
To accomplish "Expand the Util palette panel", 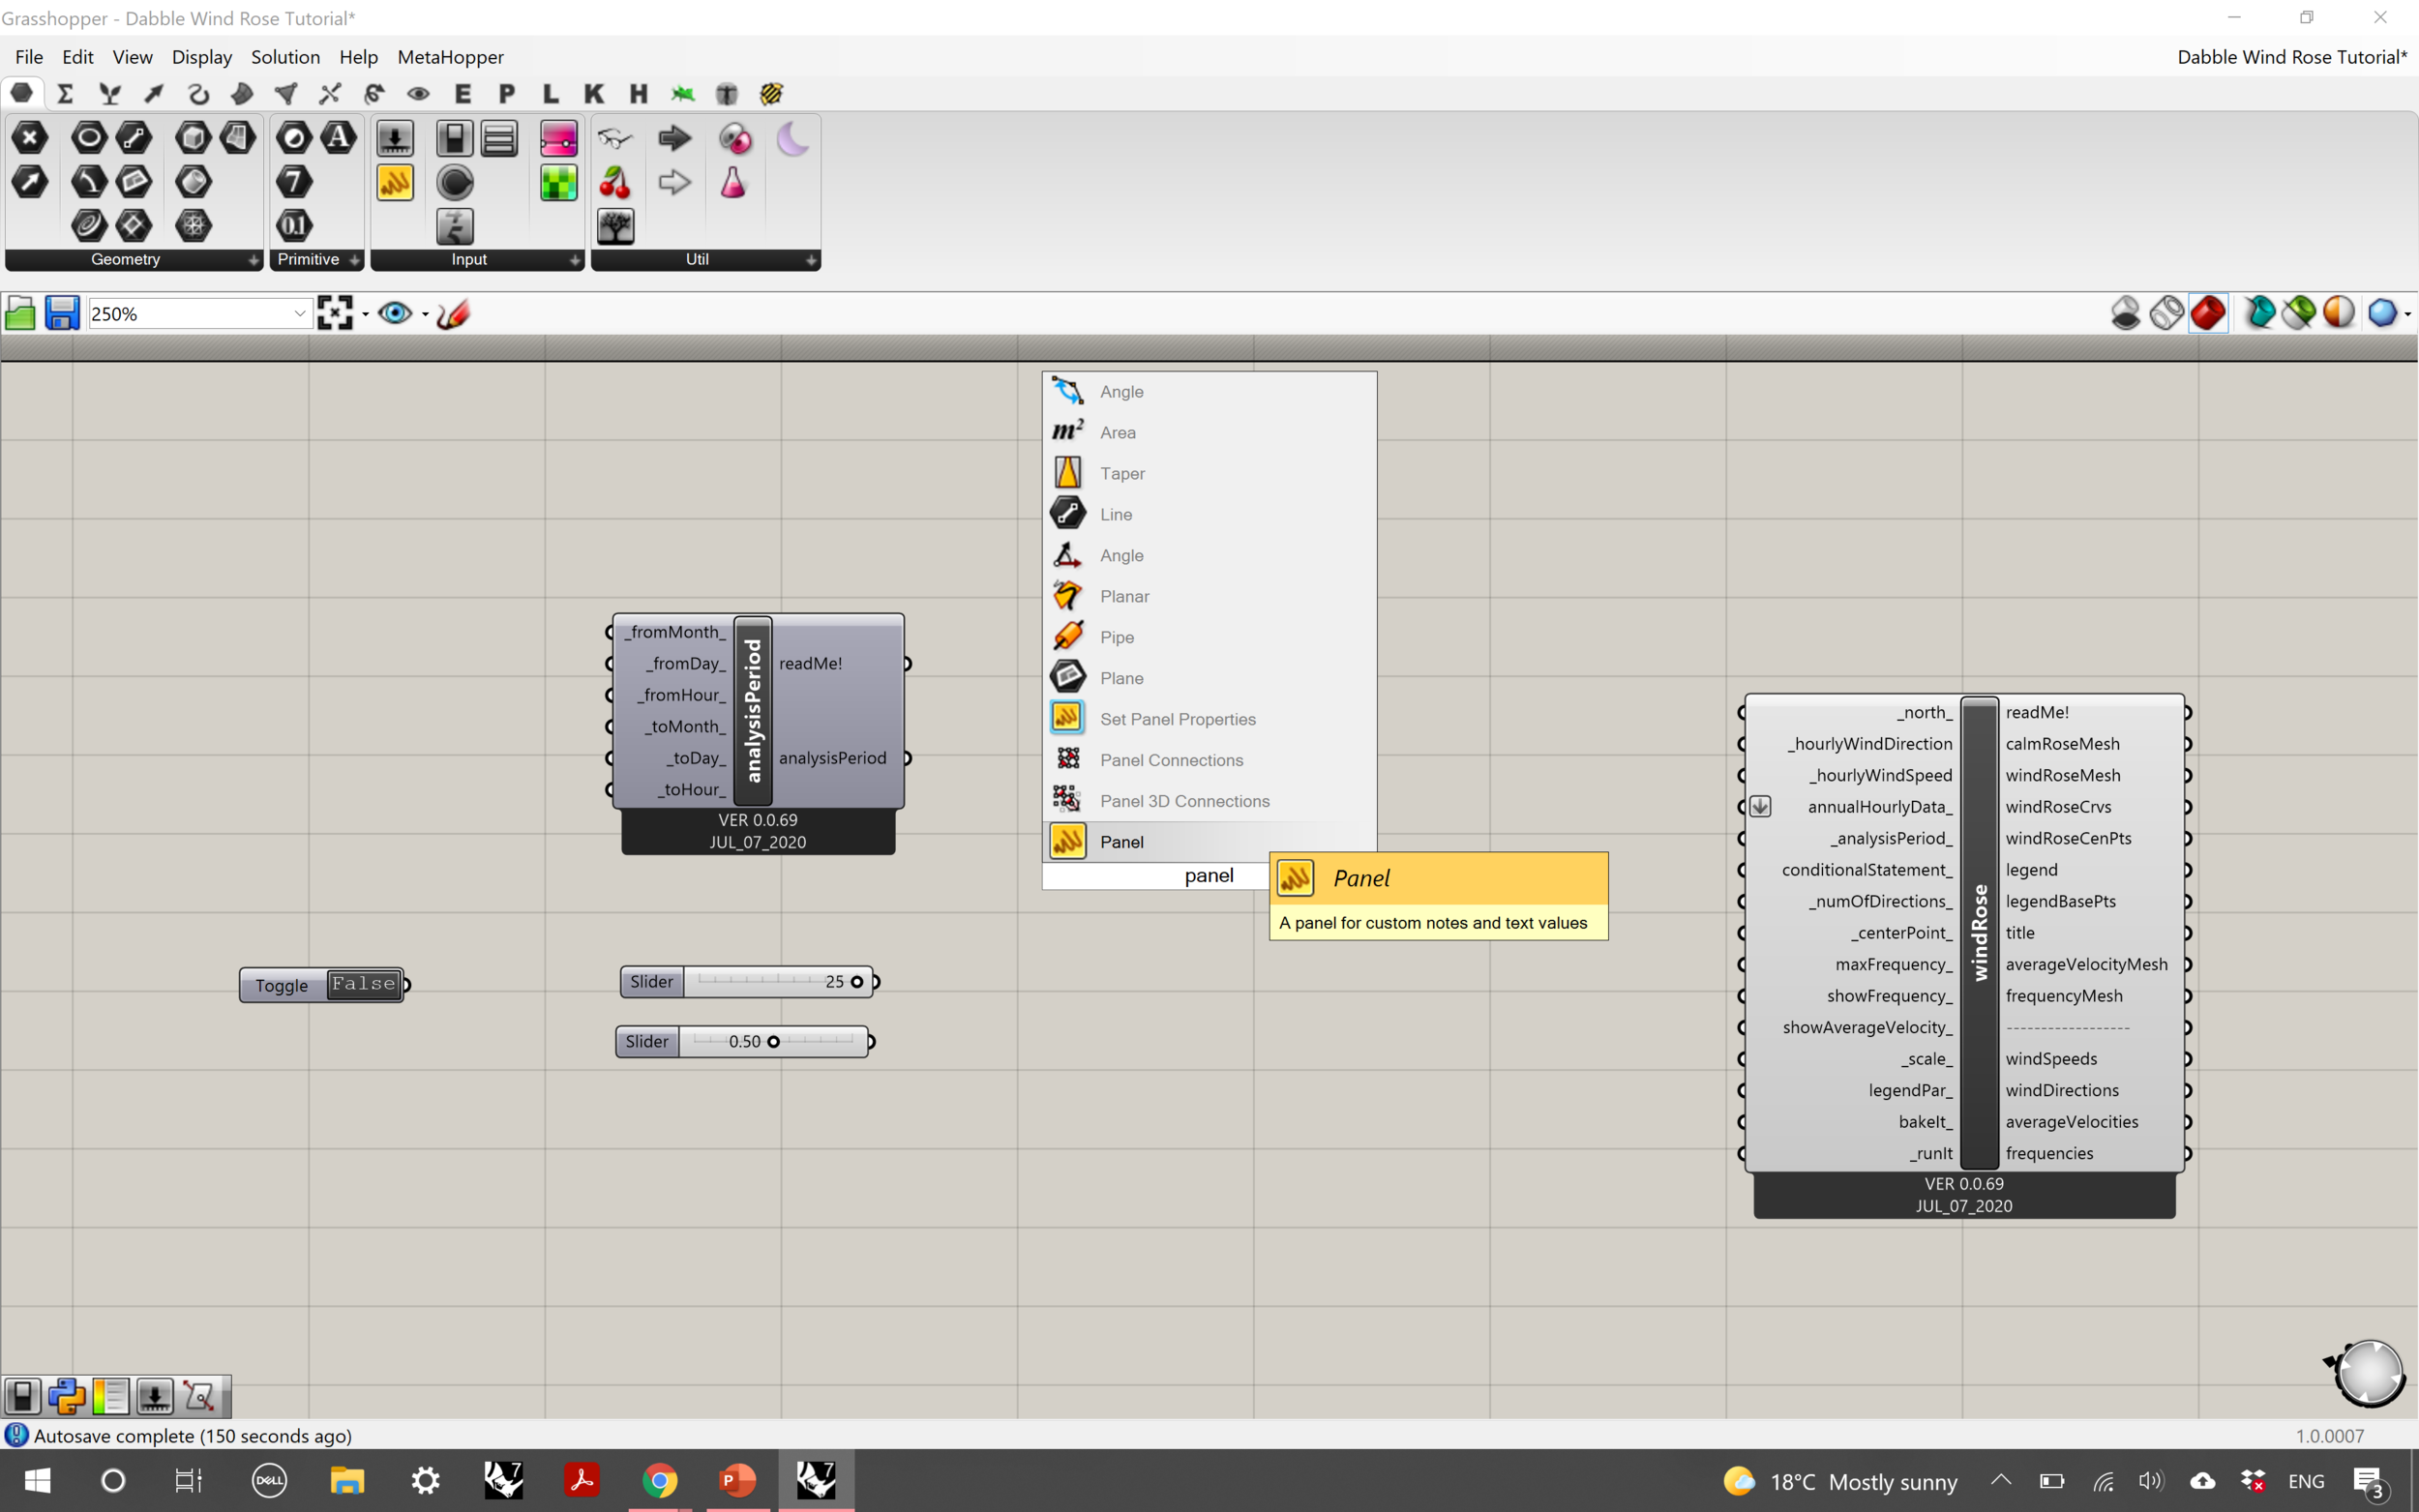I will pos(810,260).
